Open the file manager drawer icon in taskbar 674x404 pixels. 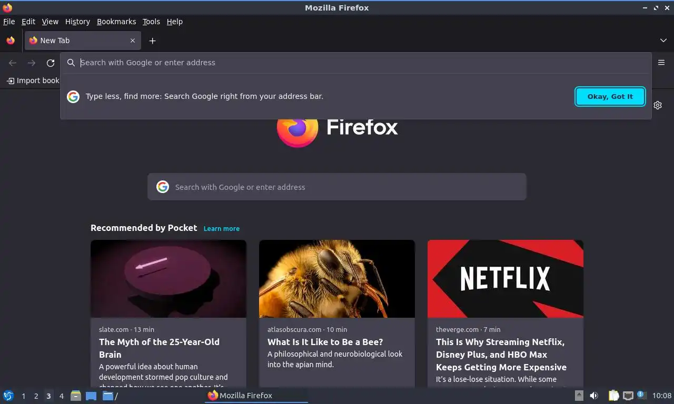point(76,396)
